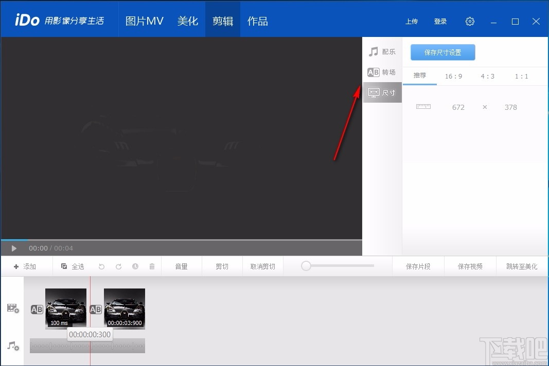Click the 登录 login link
Screen dimensions: 549x366
tap(440, 22)
